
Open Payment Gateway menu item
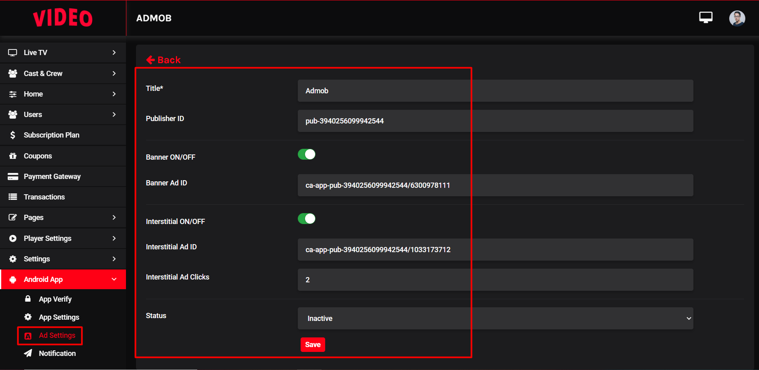point(63,177)
